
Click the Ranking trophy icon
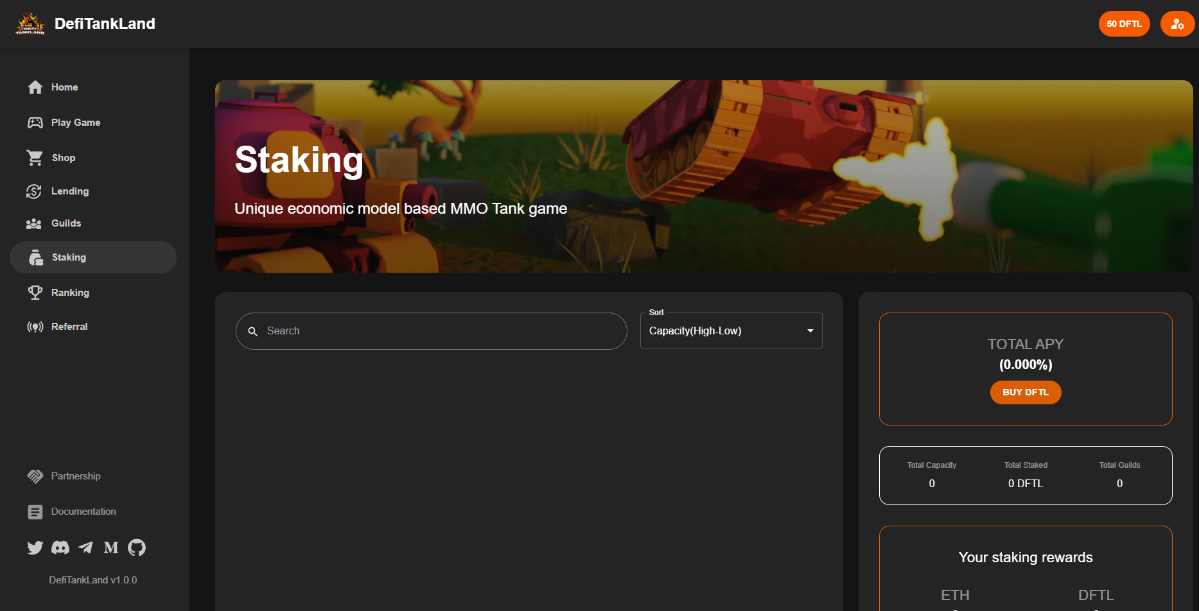(x=35, y=293)
